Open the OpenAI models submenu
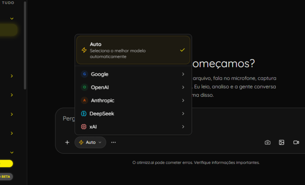Viewport: 305px width, 185px height. point(133,87)
